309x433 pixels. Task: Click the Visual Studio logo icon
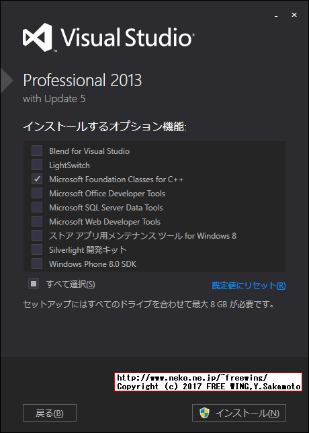(x=38, y=37)
